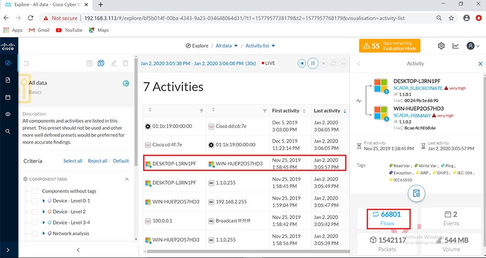Expand Device - Level 0-1 tree arrow

pos(44,201)
